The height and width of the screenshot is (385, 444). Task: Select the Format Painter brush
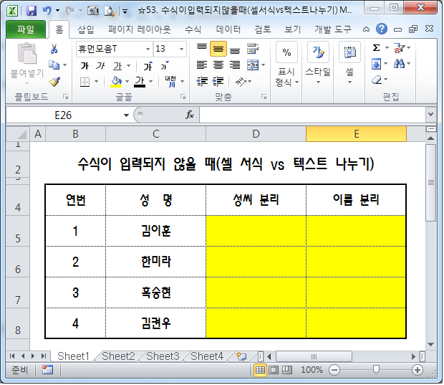pyautogui.click(x=54, y=82)
